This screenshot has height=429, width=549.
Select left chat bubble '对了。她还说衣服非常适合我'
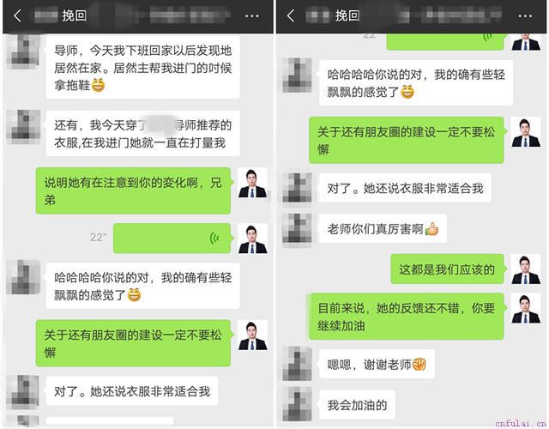click(x=132, y=391)
